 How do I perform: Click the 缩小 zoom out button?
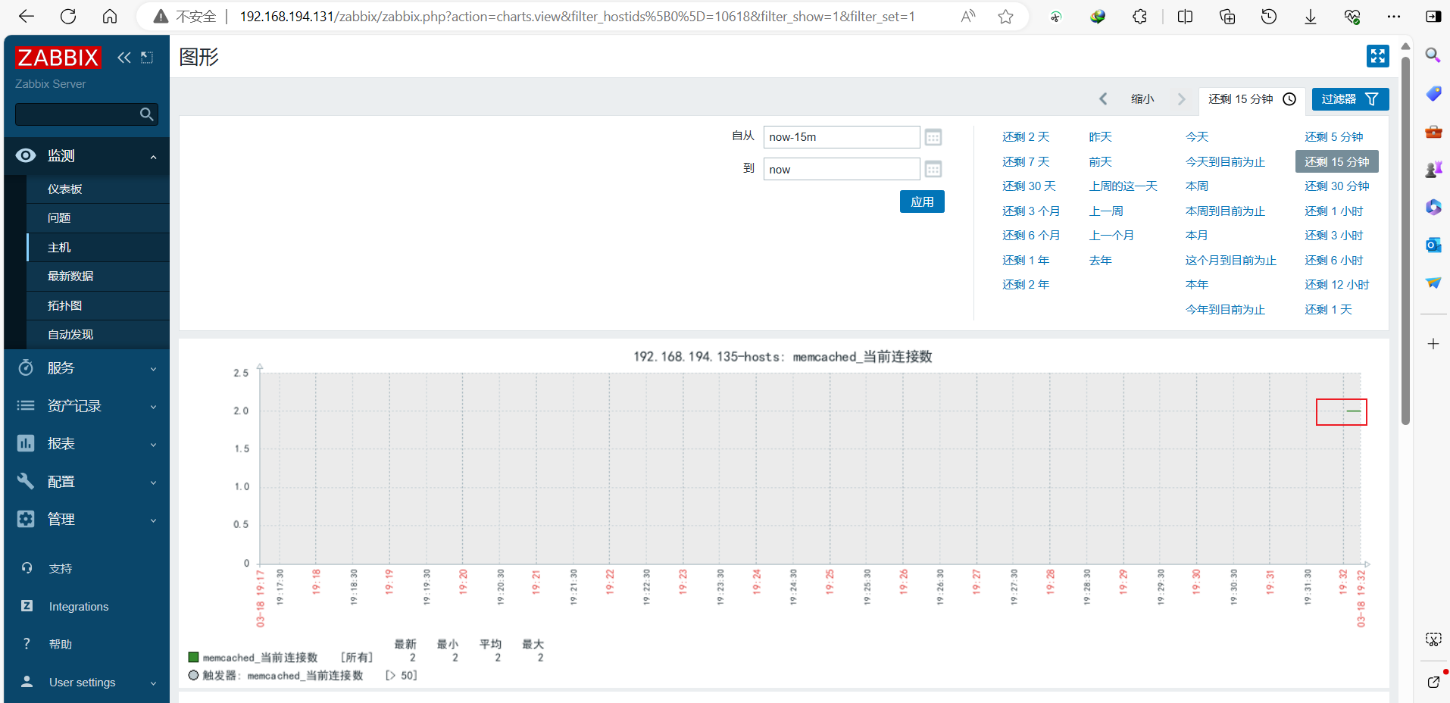click(1142, 99)
